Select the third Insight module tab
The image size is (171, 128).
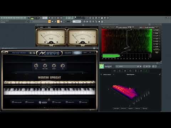(125, 71)
